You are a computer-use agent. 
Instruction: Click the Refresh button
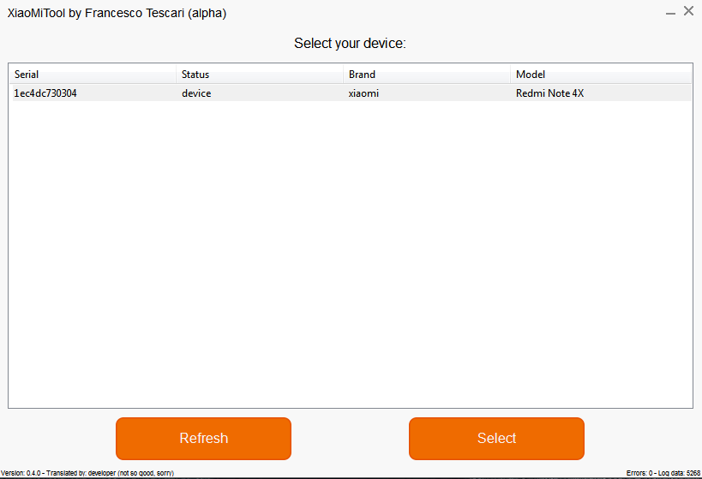click(x=203, y=438)
